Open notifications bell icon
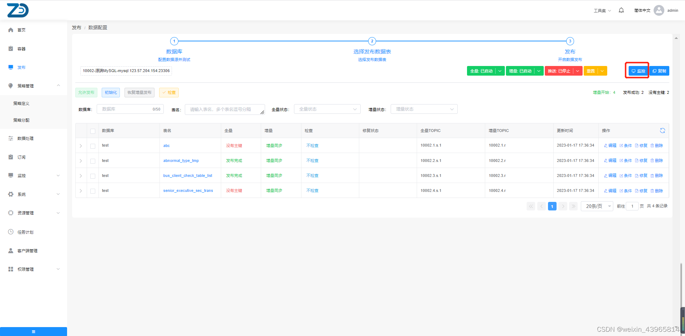685x336 pixels. tap(621, 10)
